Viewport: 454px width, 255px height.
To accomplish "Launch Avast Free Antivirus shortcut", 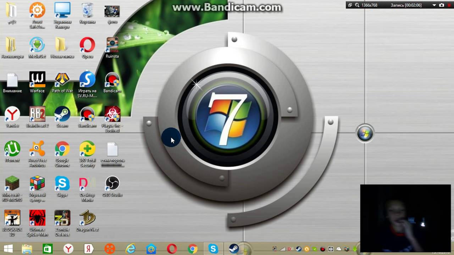I will pyautogui.click(x=37, y=154).
